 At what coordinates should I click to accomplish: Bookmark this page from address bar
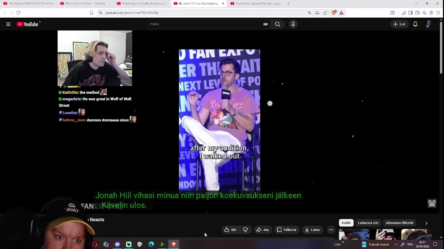(92, 13)
